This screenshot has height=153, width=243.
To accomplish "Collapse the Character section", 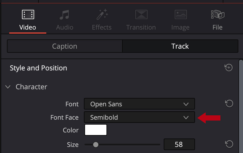I will coord(8,87).
